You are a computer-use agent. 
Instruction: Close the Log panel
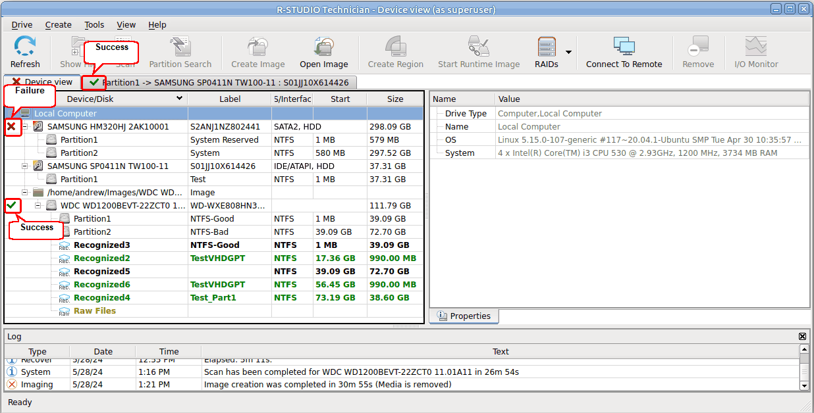802,337
